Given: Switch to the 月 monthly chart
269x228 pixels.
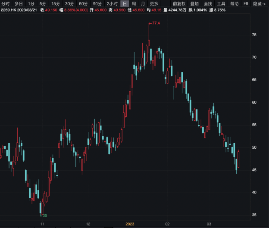Looking at the screenshot, I should [x=143, y=3].
